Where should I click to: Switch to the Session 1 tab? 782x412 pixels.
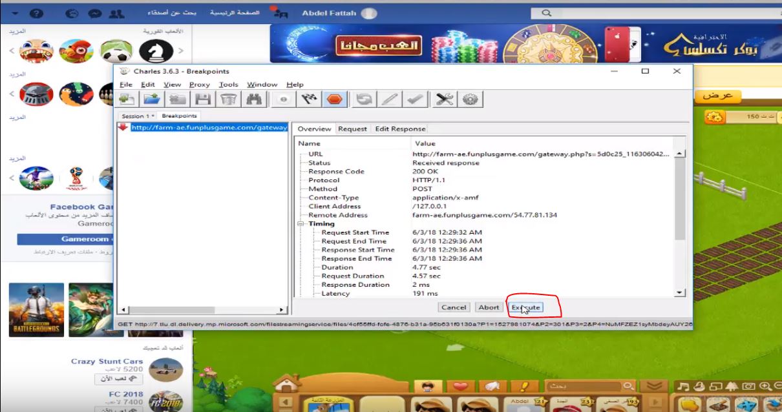coord(138,116)
